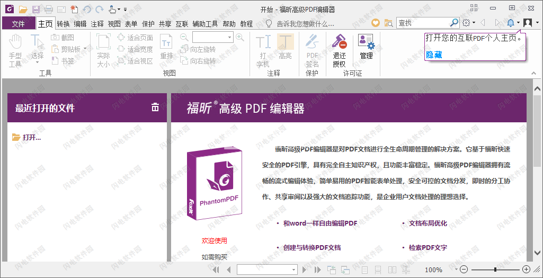This screenshot has width=543, height=278.
Task: Click the ribbon zoom out magnifier
Action: pos(184,37)
